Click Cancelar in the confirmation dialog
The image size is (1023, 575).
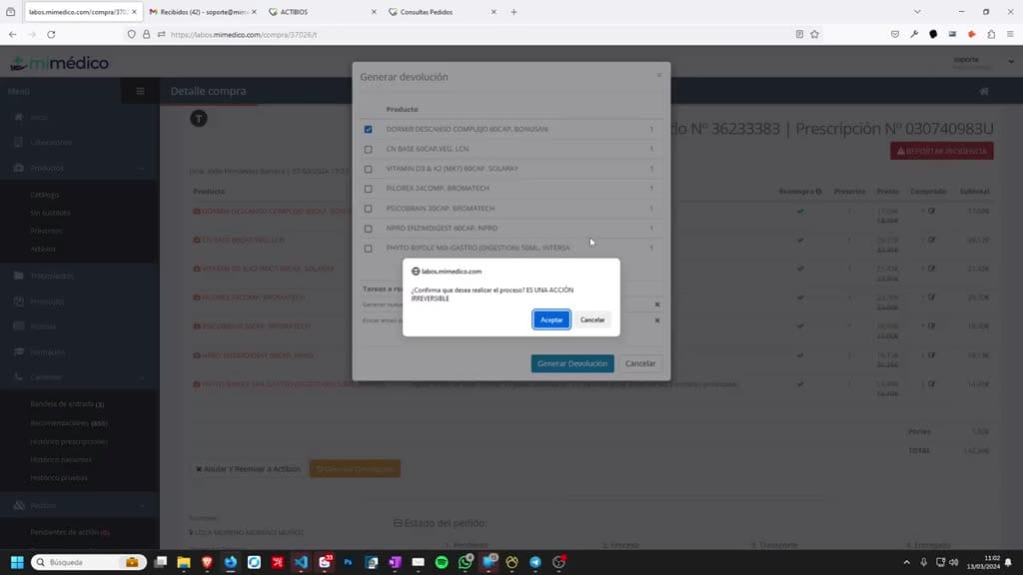pyautogui.click(x=592, y=319)
